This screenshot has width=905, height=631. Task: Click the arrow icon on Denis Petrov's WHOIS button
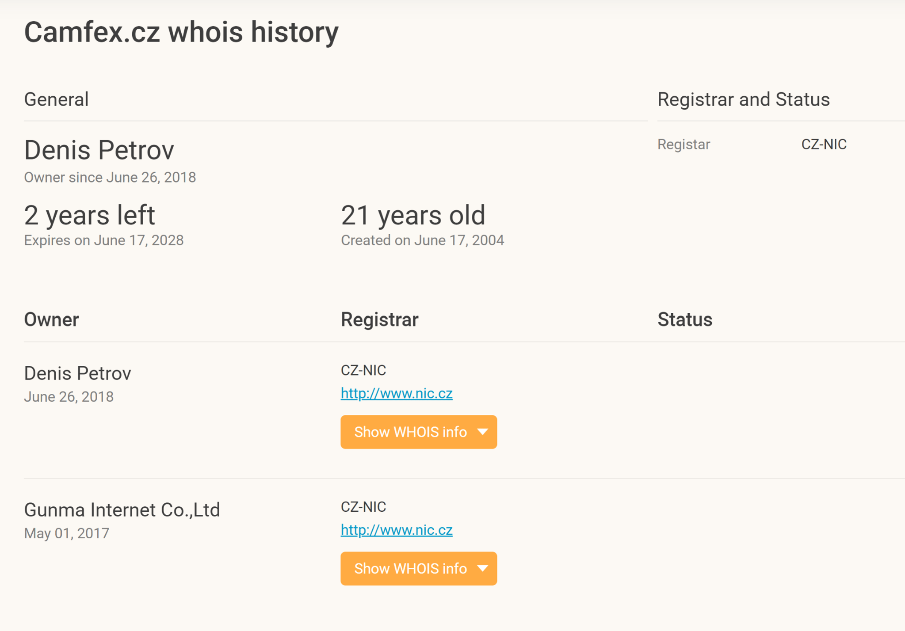483,432
